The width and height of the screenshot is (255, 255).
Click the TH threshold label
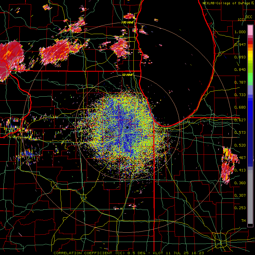point(243,221)
